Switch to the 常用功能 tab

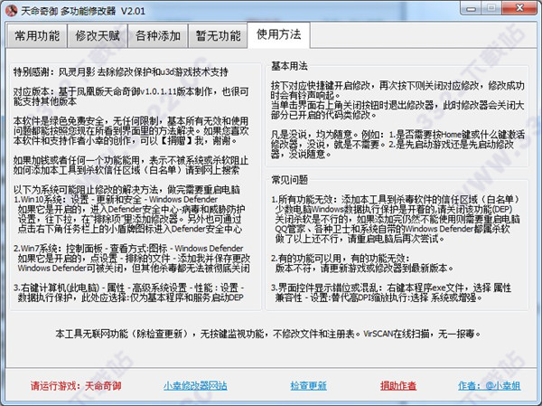37,35
